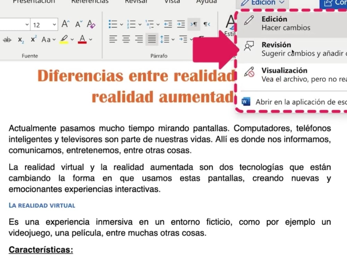Open the font size 12 dropdown
The image size is (347, 260).
coord(54,25)
